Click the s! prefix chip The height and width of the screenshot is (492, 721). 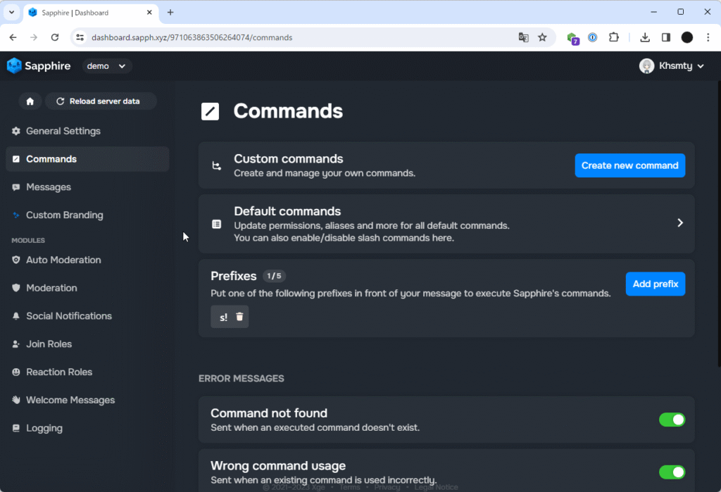pyautogui.click(x=230, y=317)
